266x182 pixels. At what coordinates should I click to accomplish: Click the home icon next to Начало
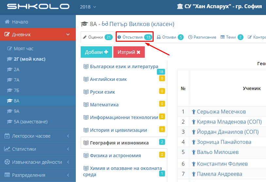tap(7, 22)
